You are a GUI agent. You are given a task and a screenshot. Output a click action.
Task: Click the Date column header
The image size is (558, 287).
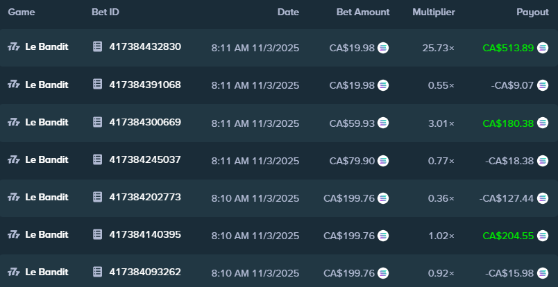pyautogui.click(x=288, y=12)
